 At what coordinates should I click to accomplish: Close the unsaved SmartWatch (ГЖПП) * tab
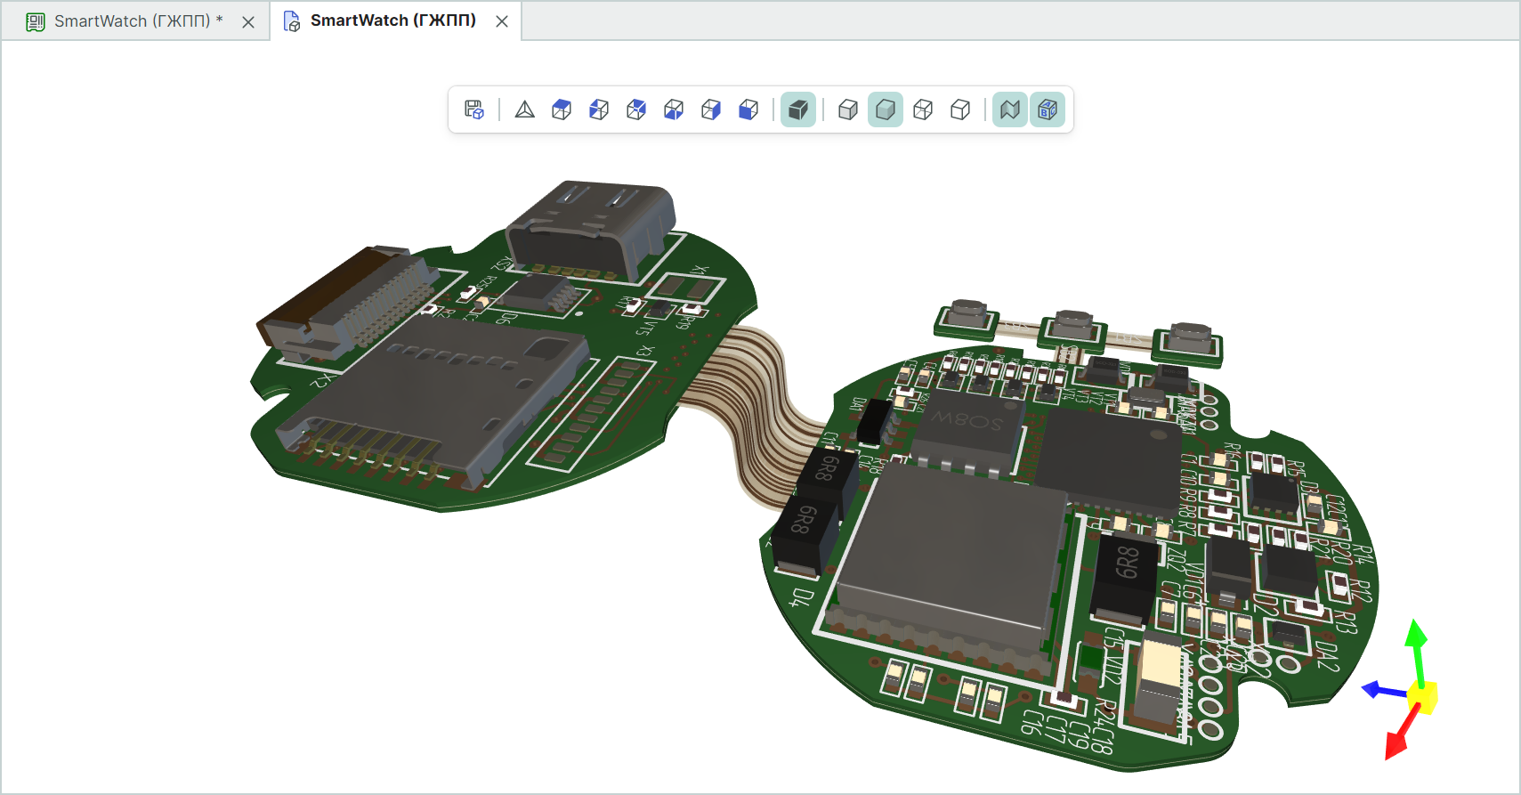pos(248,22)
